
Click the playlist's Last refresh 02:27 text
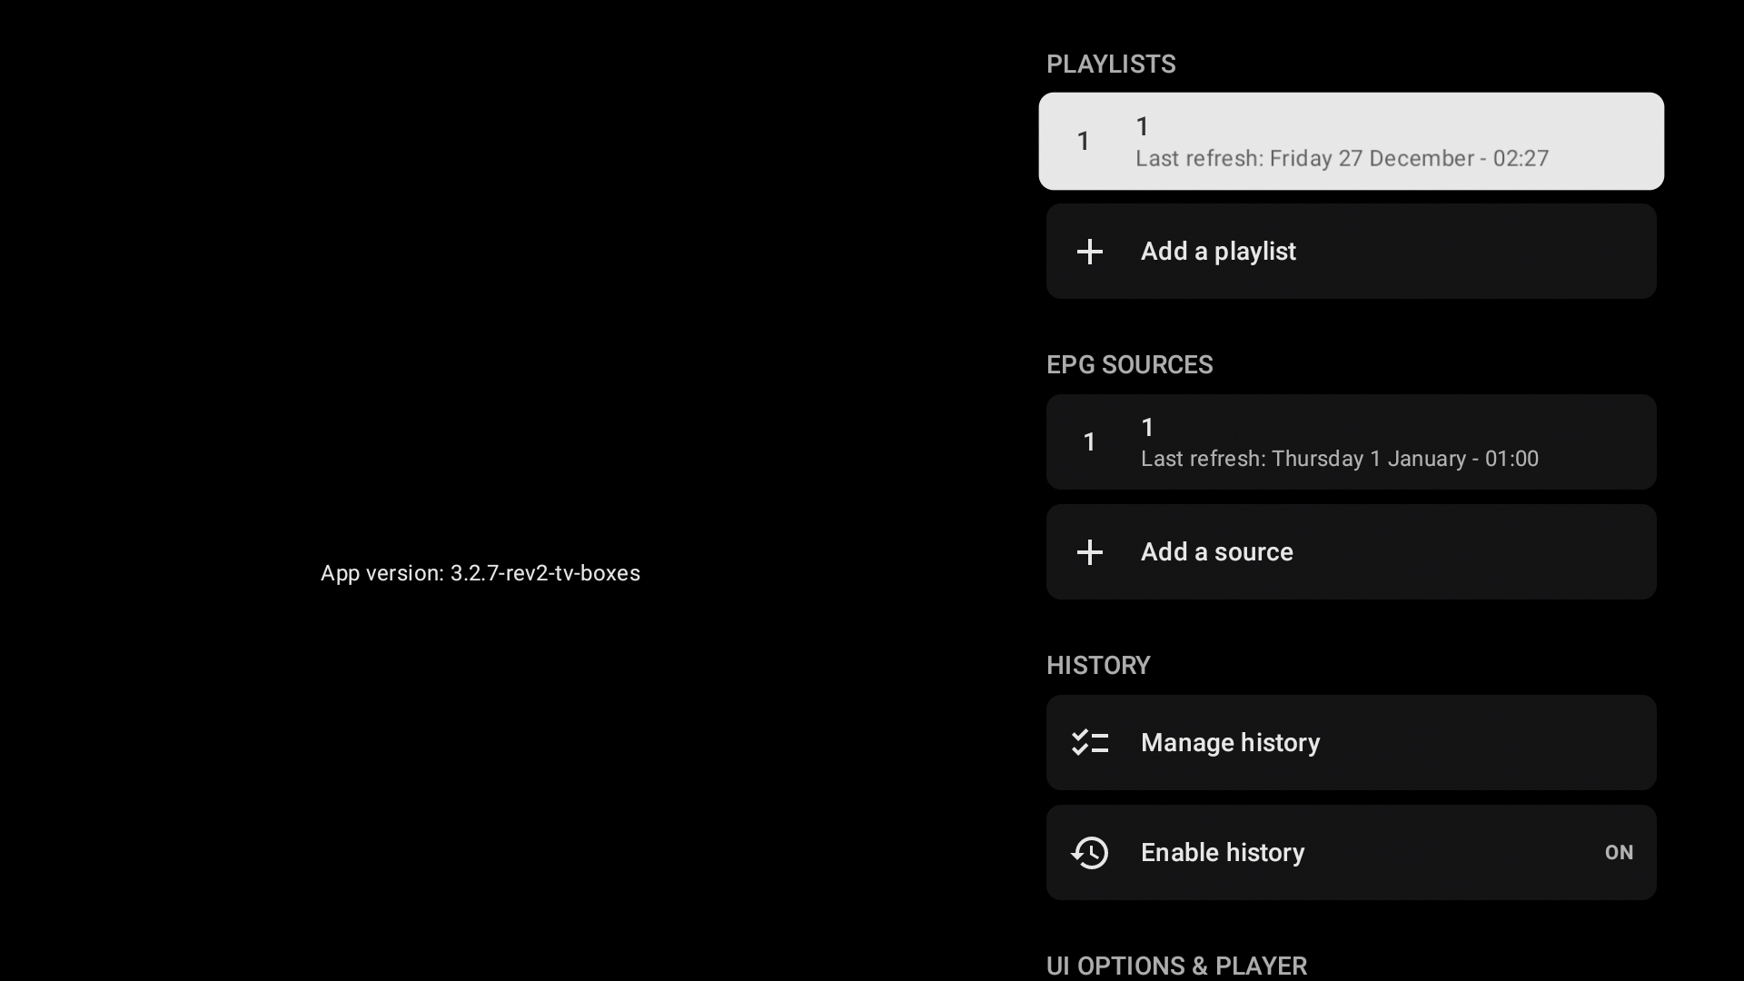point(1342,159)
